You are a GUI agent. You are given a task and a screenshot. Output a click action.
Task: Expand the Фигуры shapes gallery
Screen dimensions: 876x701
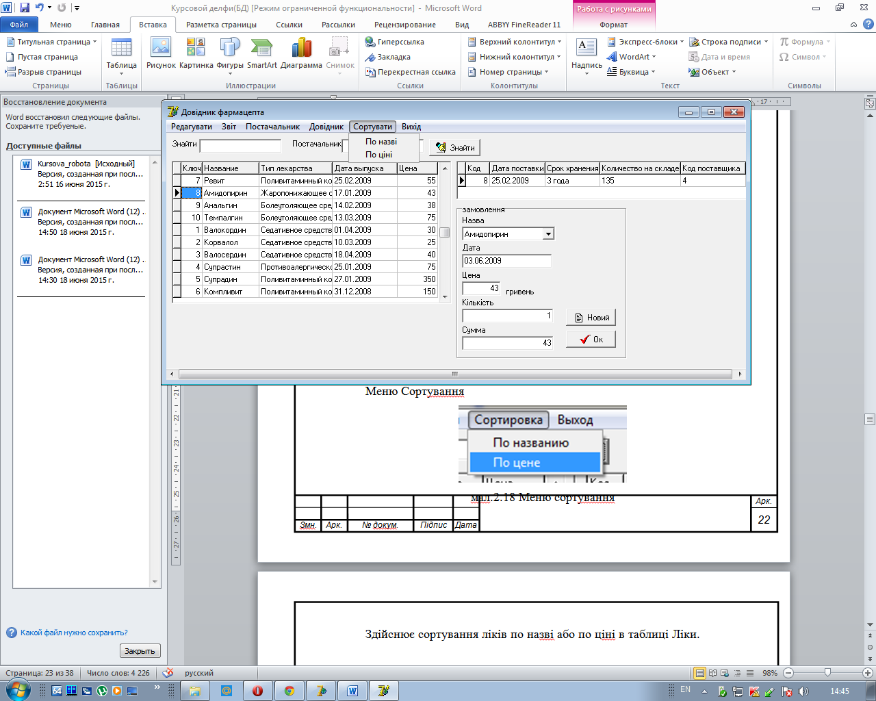[230, 53]
